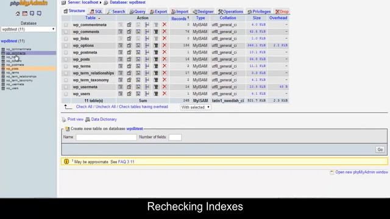Click red Drop icon for wp_postmeta row
Screen dimensions: 390x219
click(x=165, y=52)
